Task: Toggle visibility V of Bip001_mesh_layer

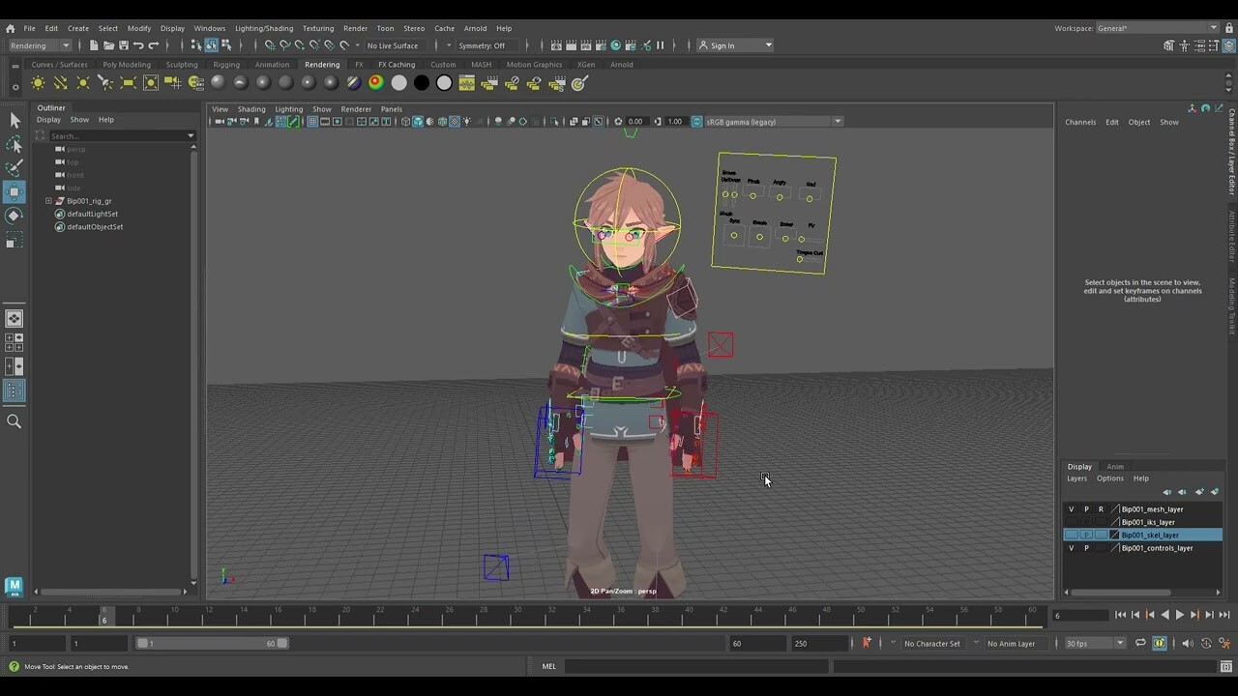Action: (x=1071, y=509)
